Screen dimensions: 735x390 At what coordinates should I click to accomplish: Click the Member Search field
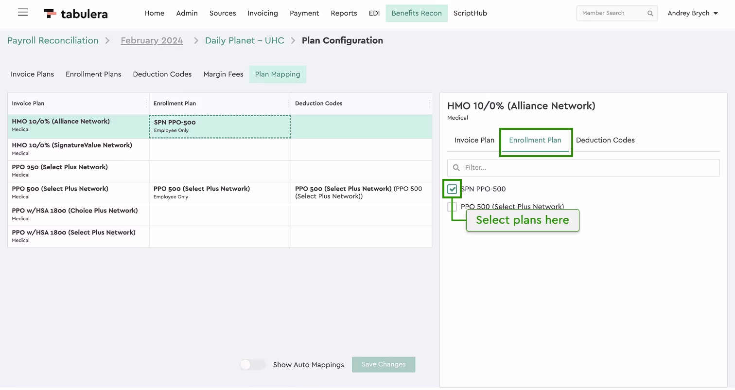pos(617,13)
